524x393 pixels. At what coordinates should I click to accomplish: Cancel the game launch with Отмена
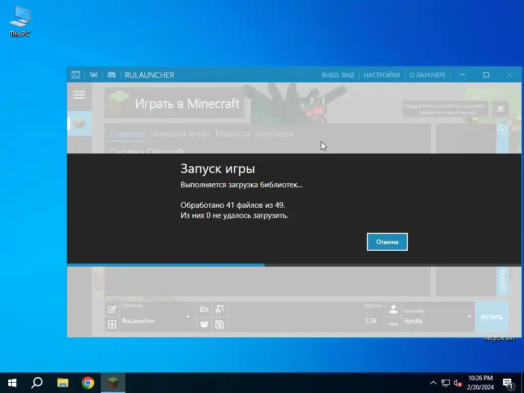pos(387,242)
